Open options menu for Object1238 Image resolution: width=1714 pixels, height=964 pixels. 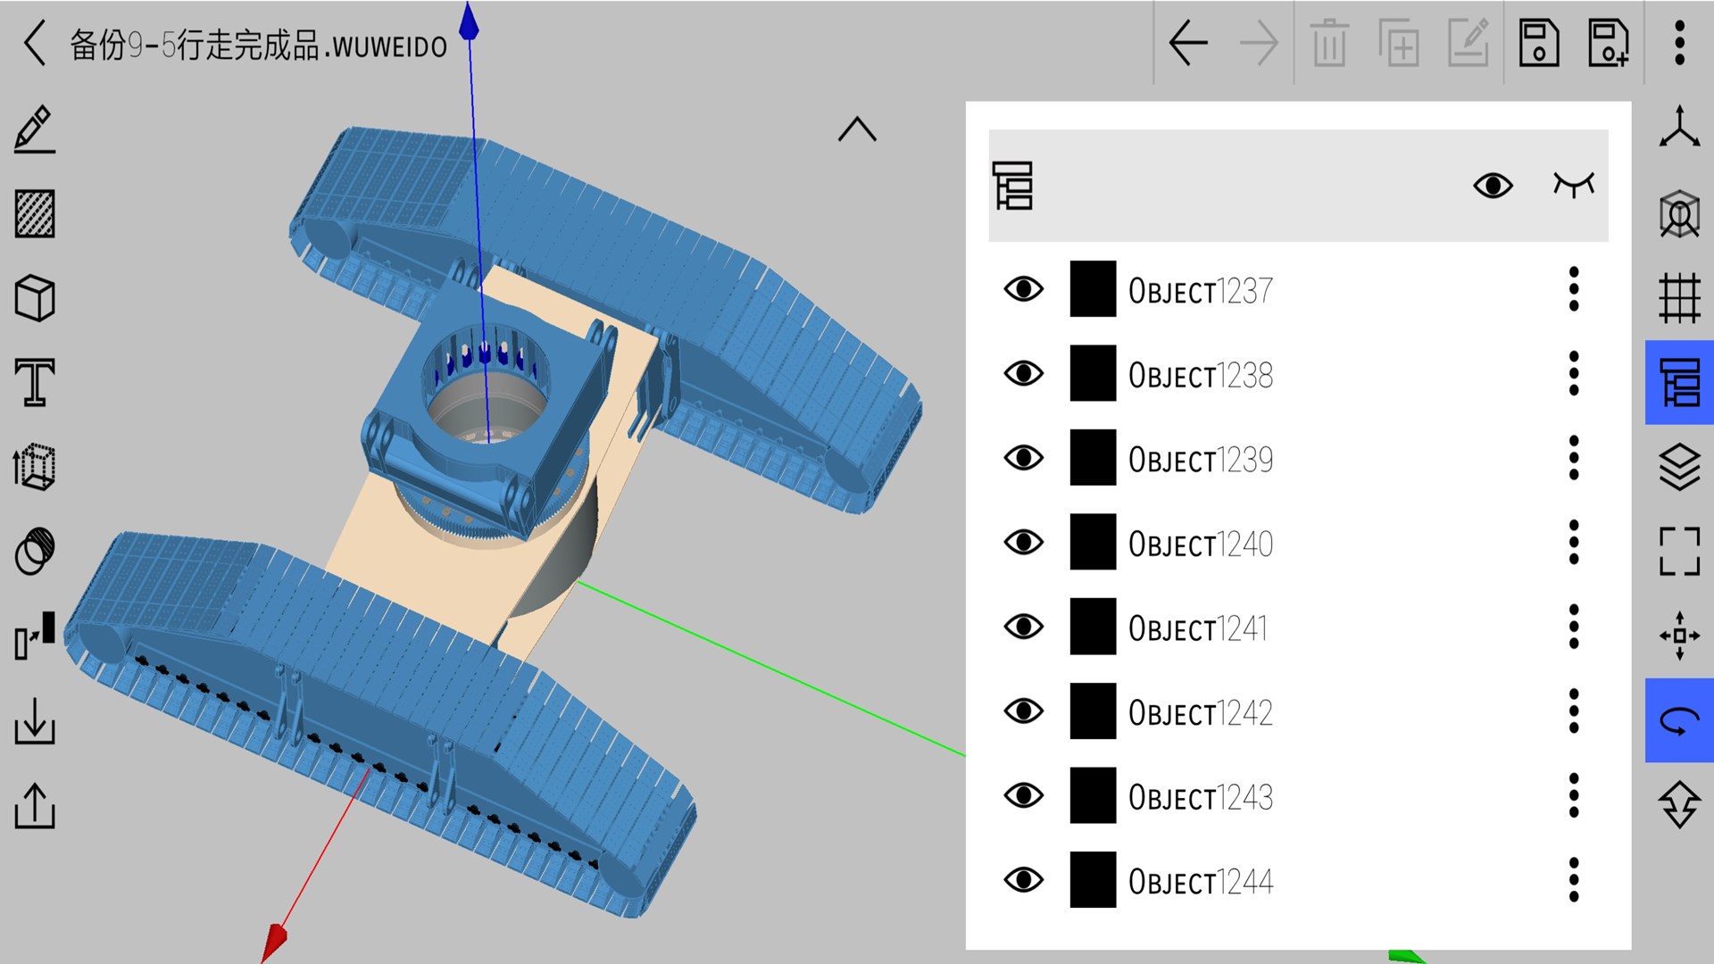point(1574,374)
